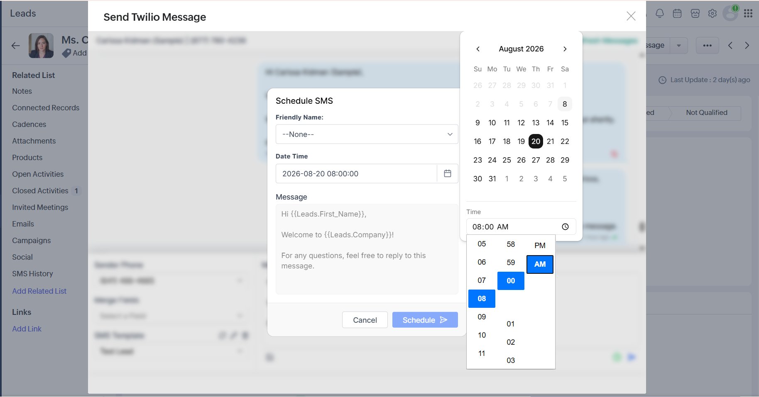Viewport: 759px width, 397px height.
Task: Open Social in Related List
Action: click(x=22, y=257)
